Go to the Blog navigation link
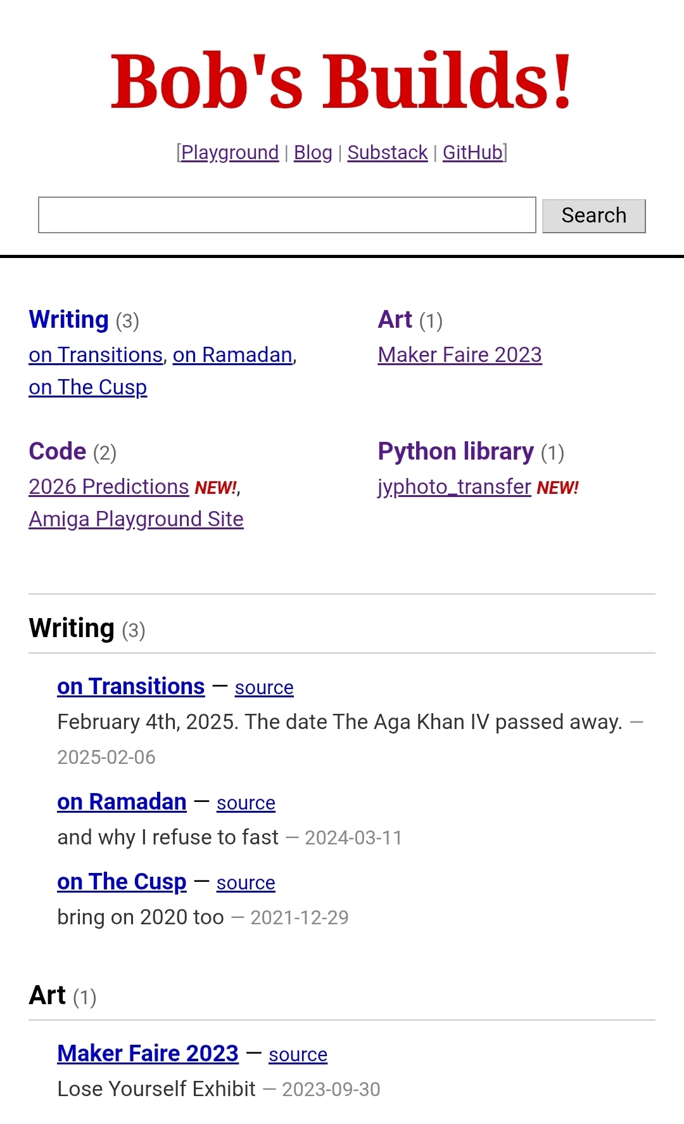 [x=313, y=153]
